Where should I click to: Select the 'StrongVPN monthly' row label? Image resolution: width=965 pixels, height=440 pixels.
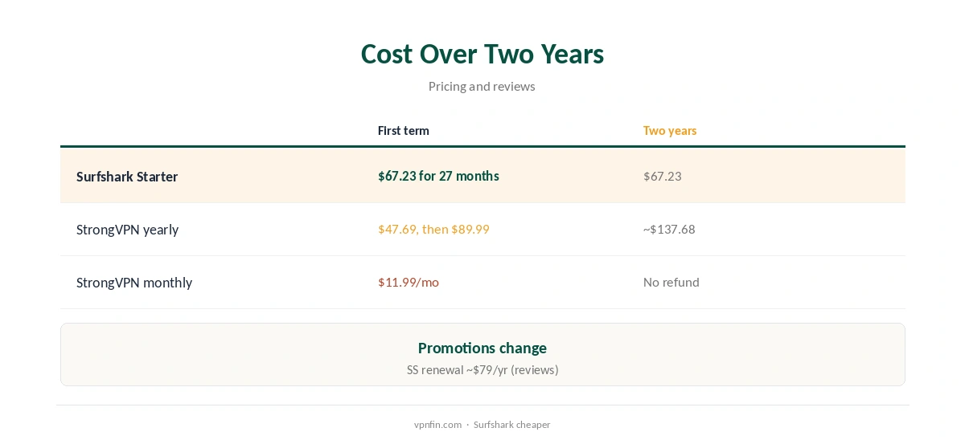[x=134, y=283]
